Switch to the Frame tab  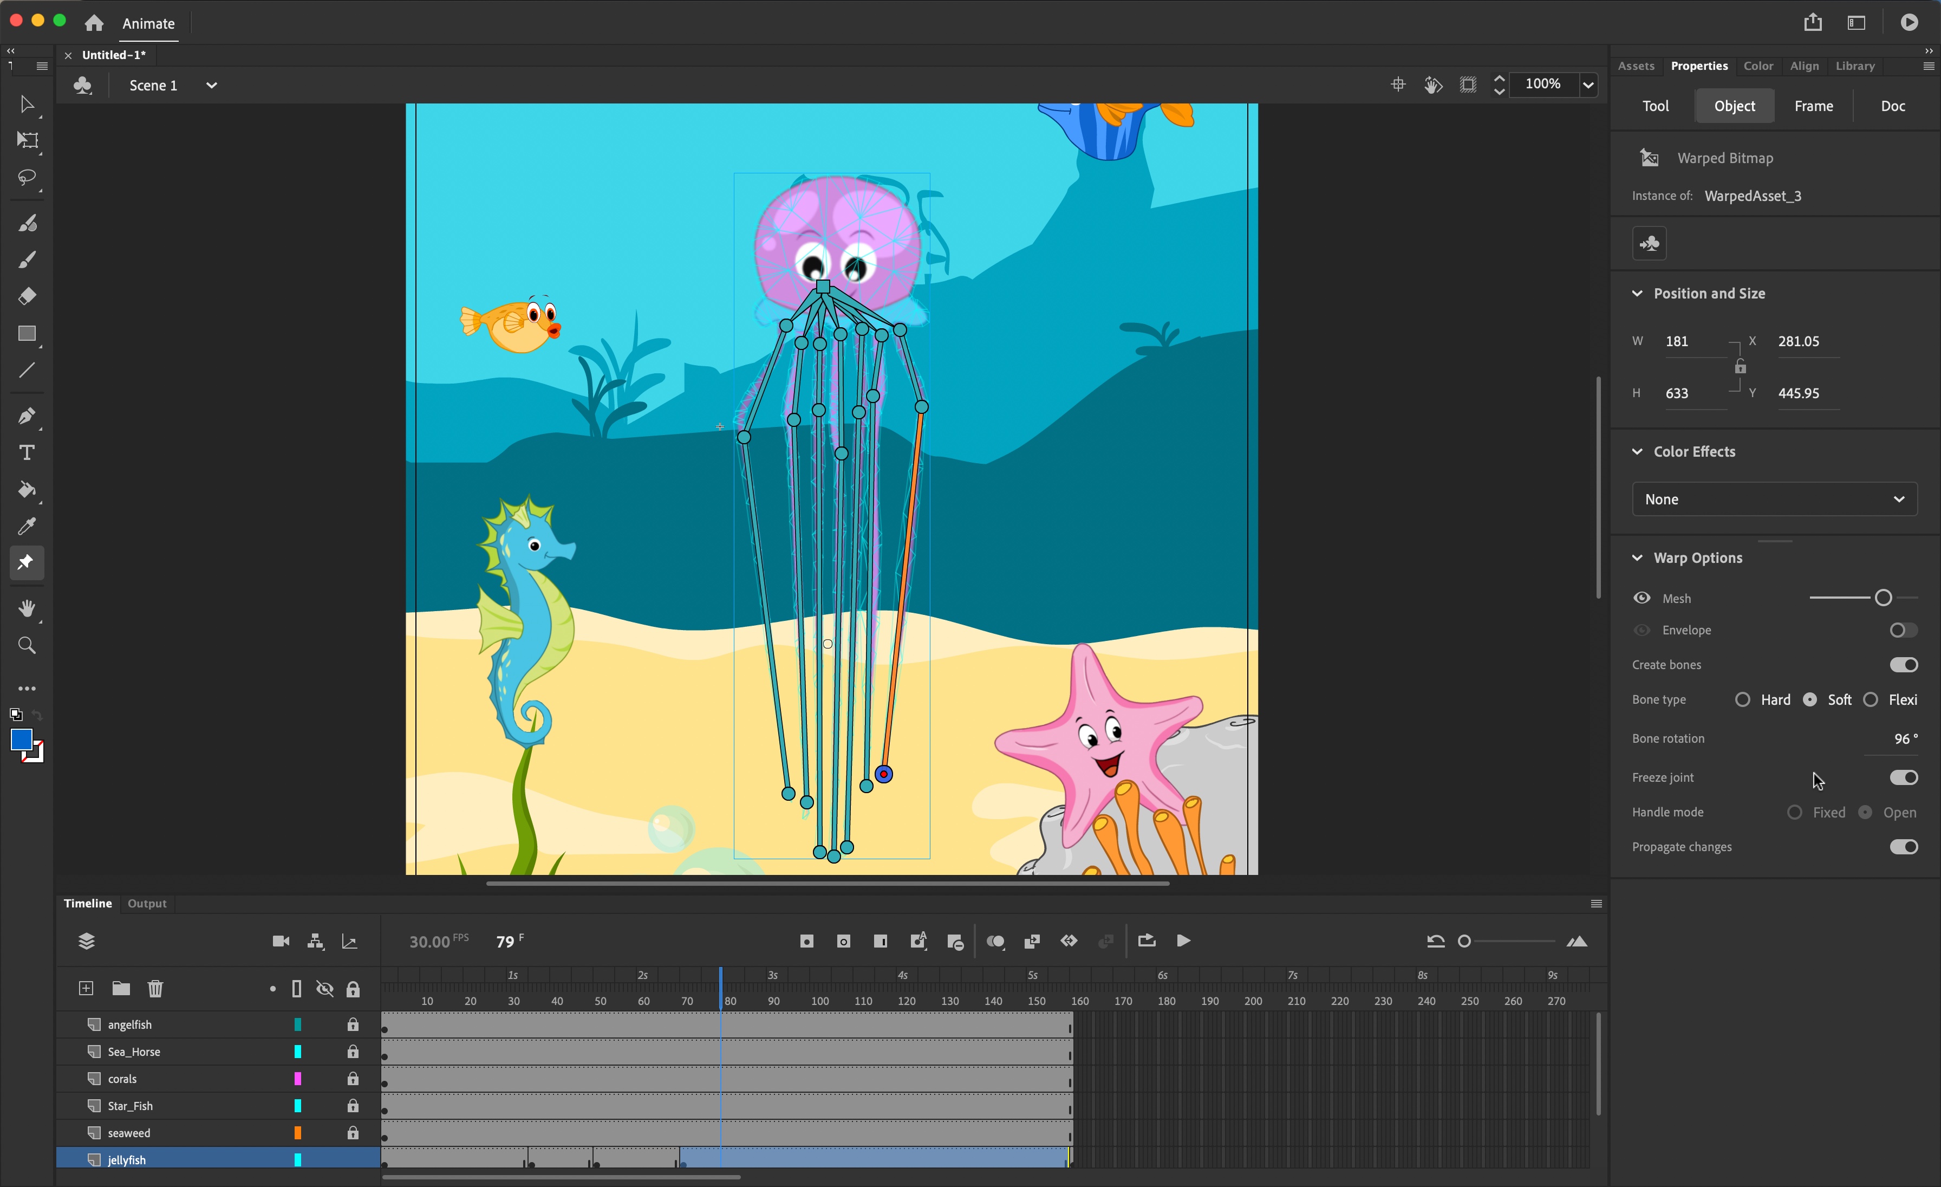(1813, 106)
